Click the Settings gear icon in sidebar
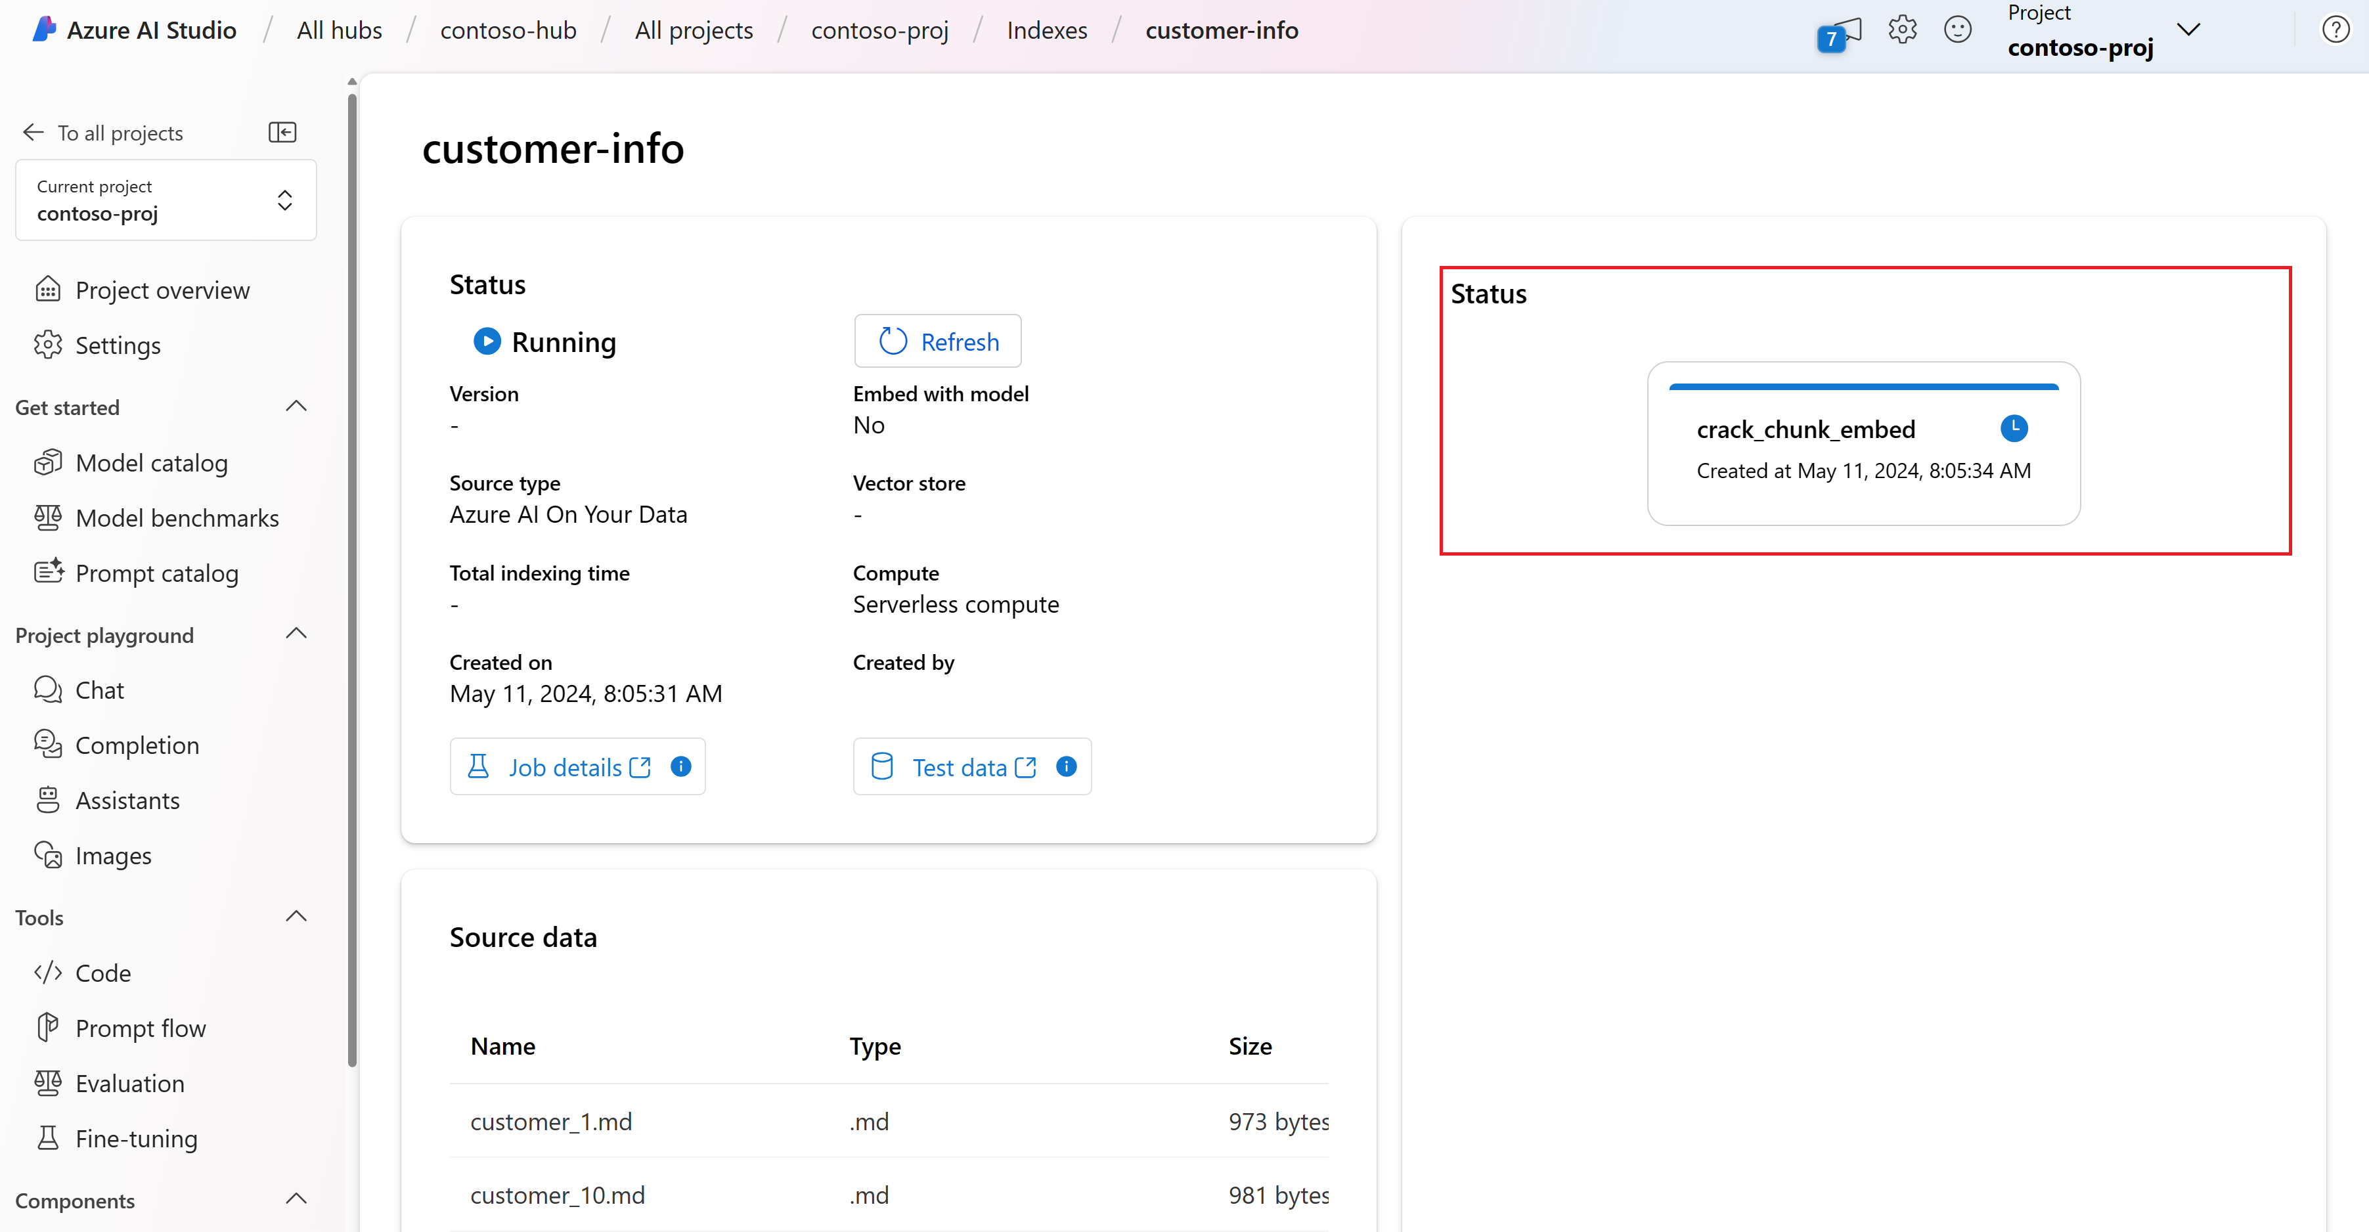Screen dimensions: 2369x1232 (x=48, y=345)
